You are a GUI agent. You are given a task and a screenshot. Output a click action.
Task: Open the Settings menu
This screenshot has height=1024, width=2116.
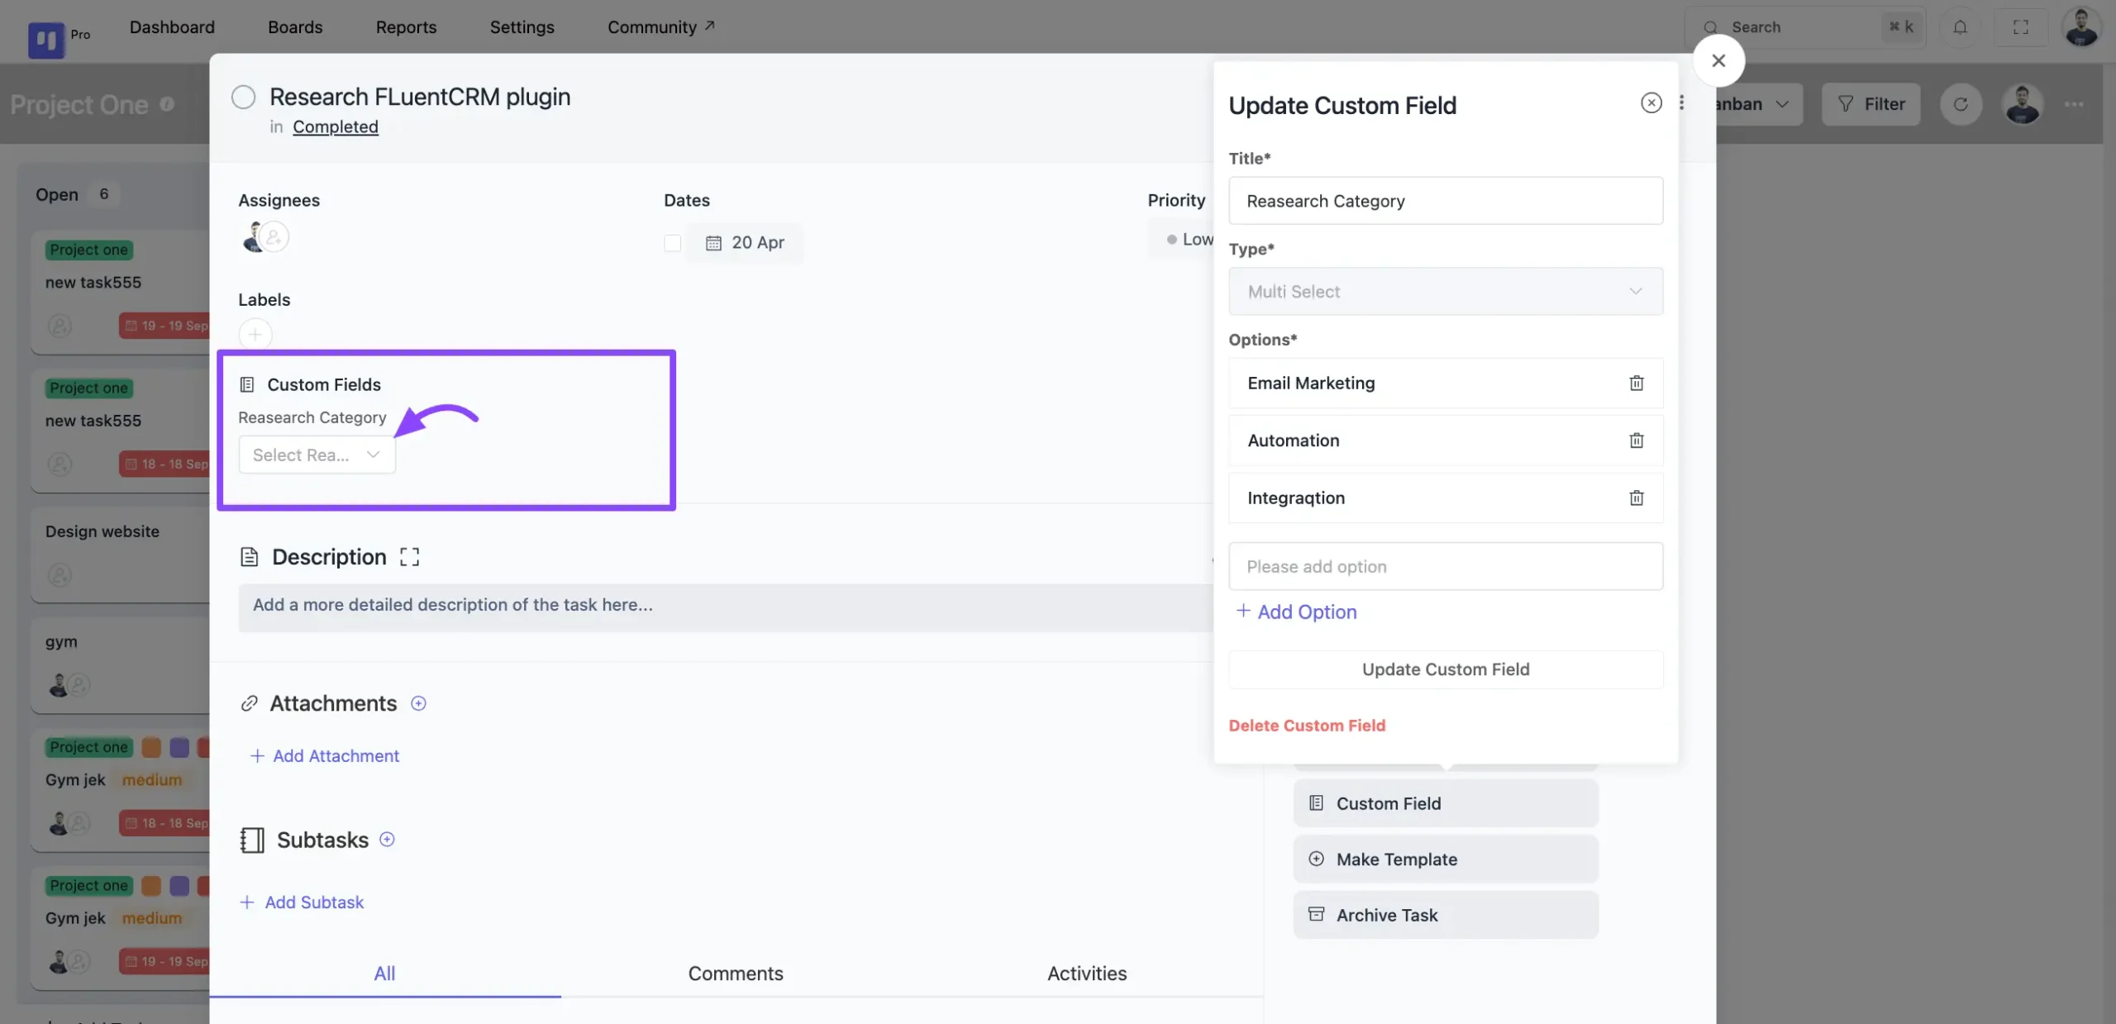point(522,27)
